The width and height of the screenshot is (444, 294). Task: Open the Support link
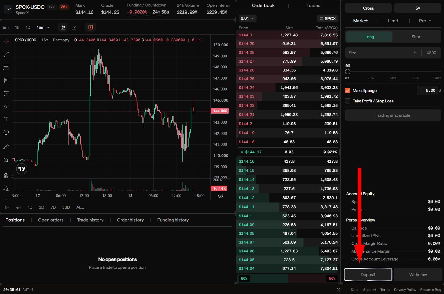[x=370, y=290]
